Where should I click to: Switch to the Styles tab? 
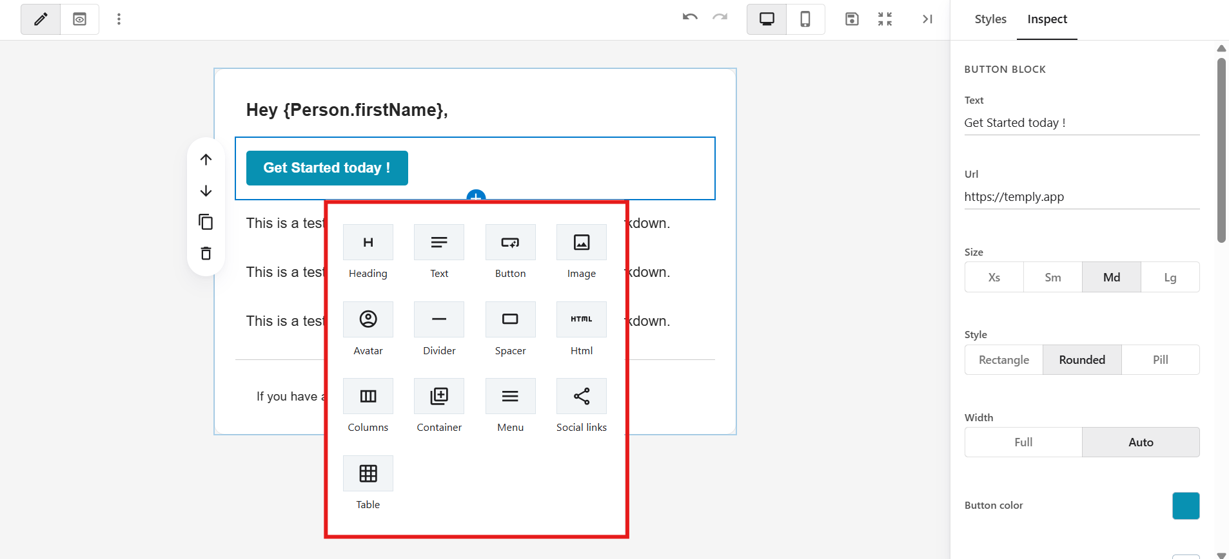(990, 19)
